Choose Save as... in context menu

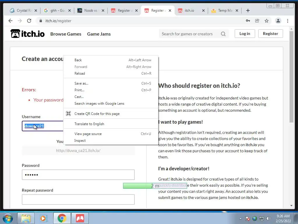(x=111, y=83)
